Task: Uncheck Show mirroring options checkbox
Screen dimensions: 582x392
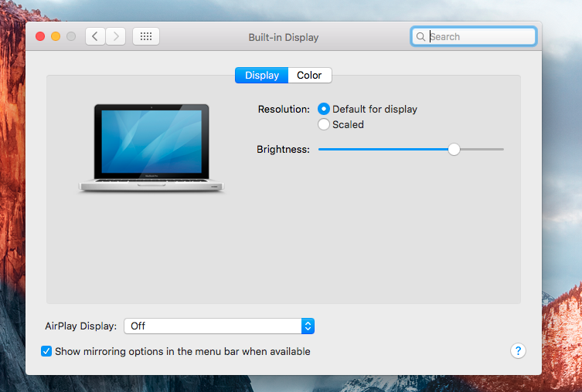Action: [46, 351]
